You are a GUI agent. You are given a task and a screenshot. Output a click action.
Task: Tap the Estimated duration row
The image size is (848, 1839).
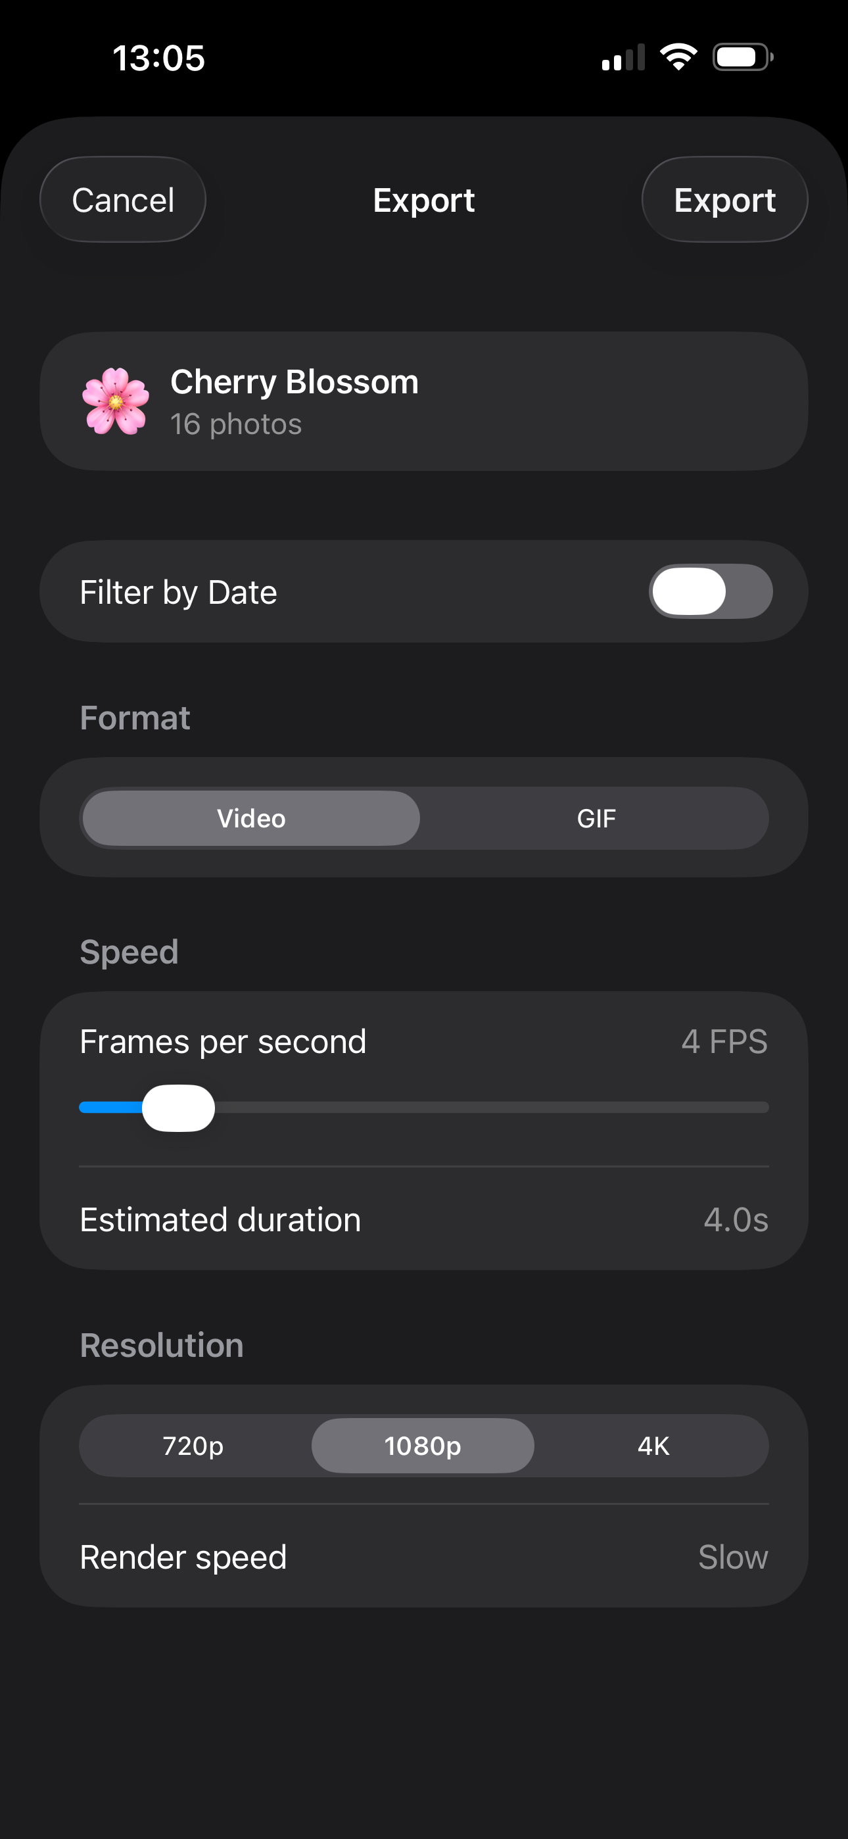(424, 1220)
